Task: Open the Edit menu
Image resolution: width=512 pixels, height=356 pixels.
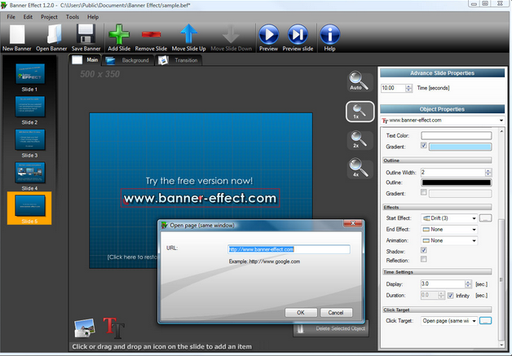Action: [x=28, y=17]
